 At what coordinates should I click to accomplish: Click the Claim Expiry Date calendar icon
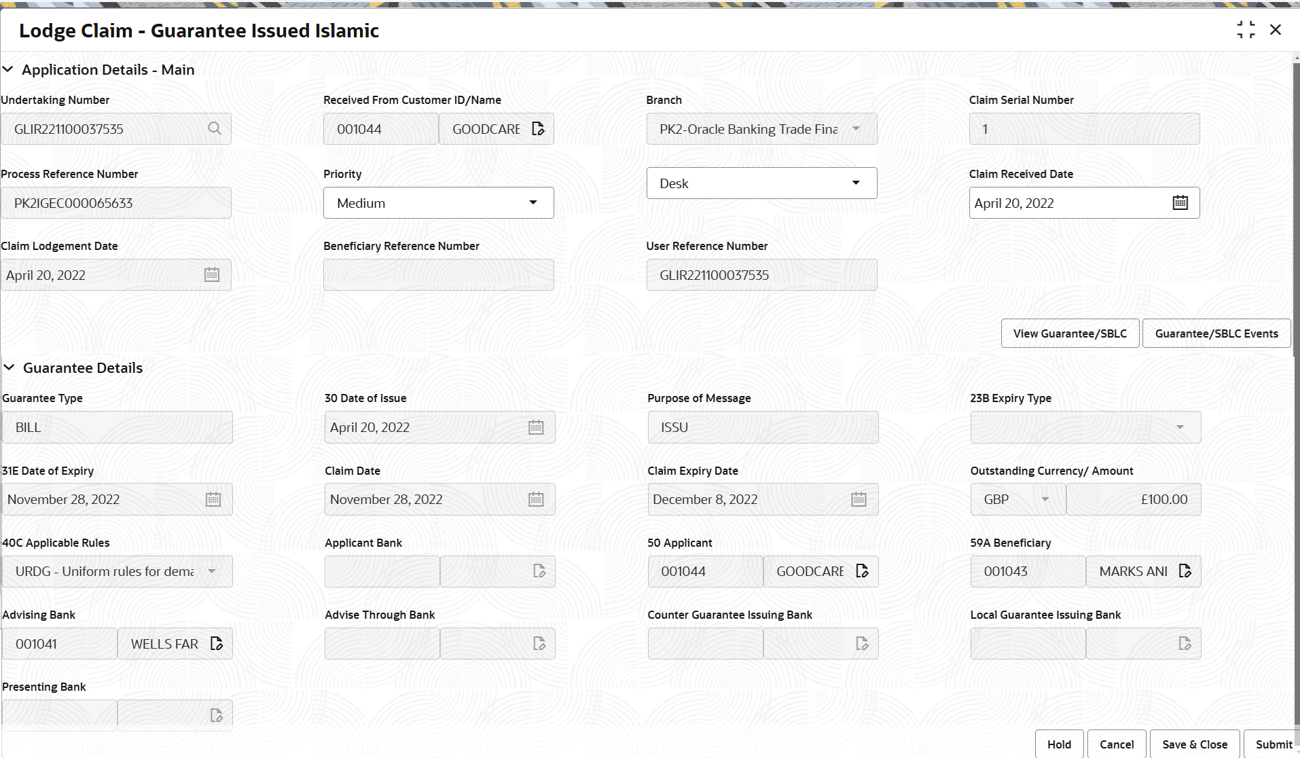click(859, 499)
